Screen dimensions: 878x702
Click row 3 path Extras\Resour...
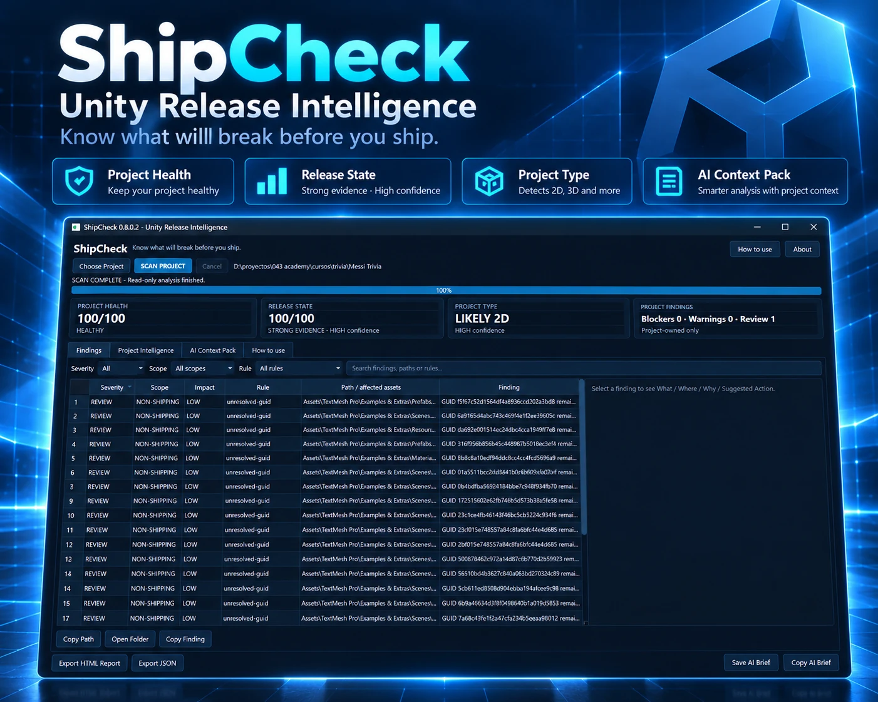368,430
